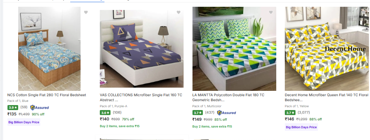Open VAS COLLECTIONS Microfiber bedsheet title link
The width and height of the screenshot is (370, 140).
pyautogui.click(x=141, y=97)
